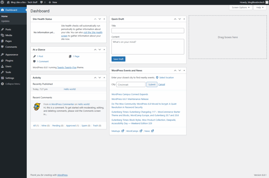Viewport: 269px width, 178px height.
Task: Collapse the Activity panel
Action: [104, 78]
